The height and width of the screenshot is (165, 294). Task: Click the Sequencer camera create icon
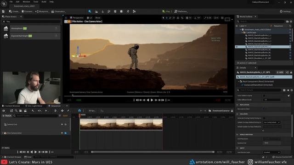tap(21, 111)
